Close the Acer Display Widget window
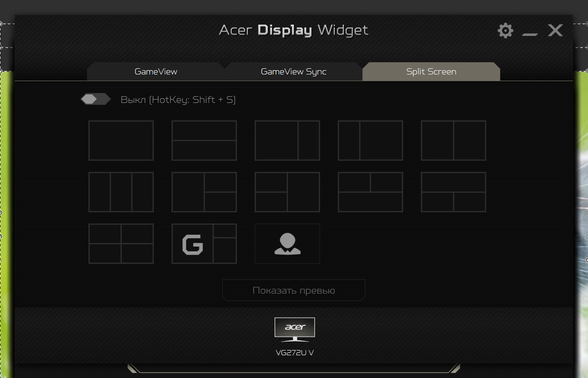Image resolution: width=588 pixels, height=378 pixels. 555,31
